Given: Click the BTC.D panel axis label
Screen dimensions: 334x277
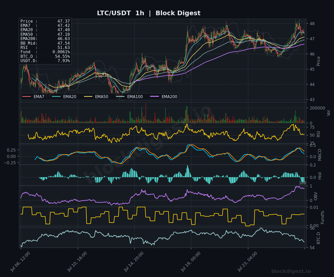Looking at the screenshot, I should 318,238.
